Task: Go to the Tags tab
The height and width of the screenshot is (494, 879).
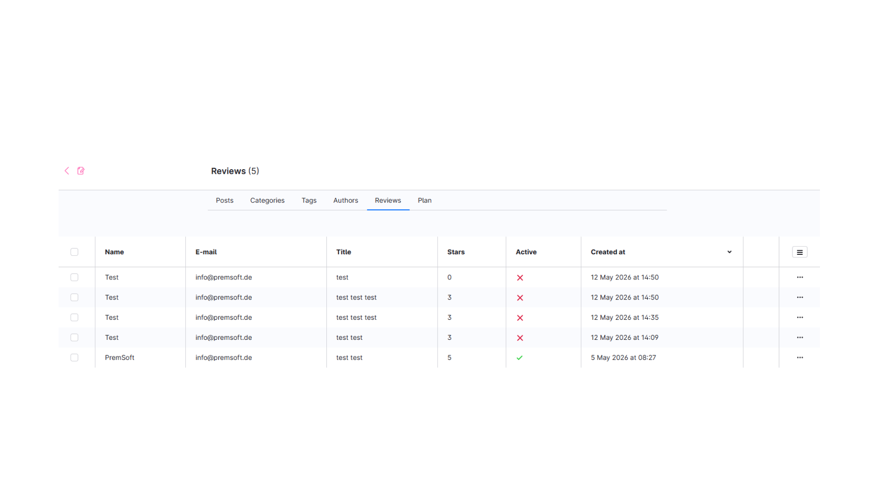Action: click(x=309, y=200)
